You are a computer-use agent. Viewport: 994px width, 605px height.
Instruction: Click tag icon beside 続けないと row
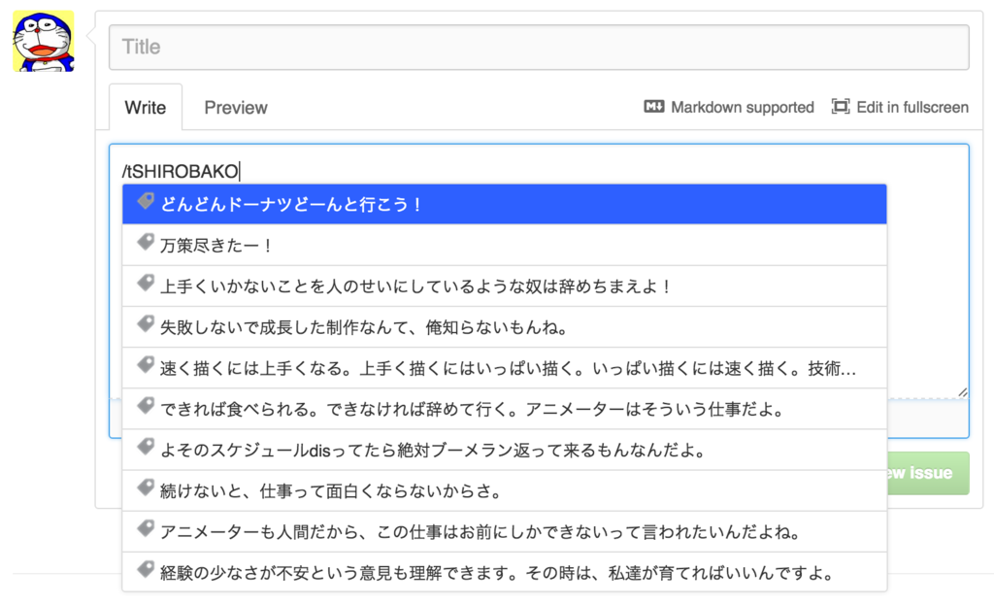pos(146,487)
